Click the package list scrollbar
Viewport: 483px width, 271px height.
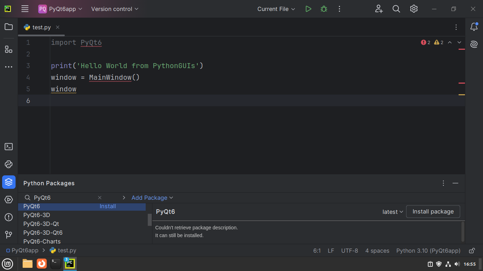click(x=150, y=219)
